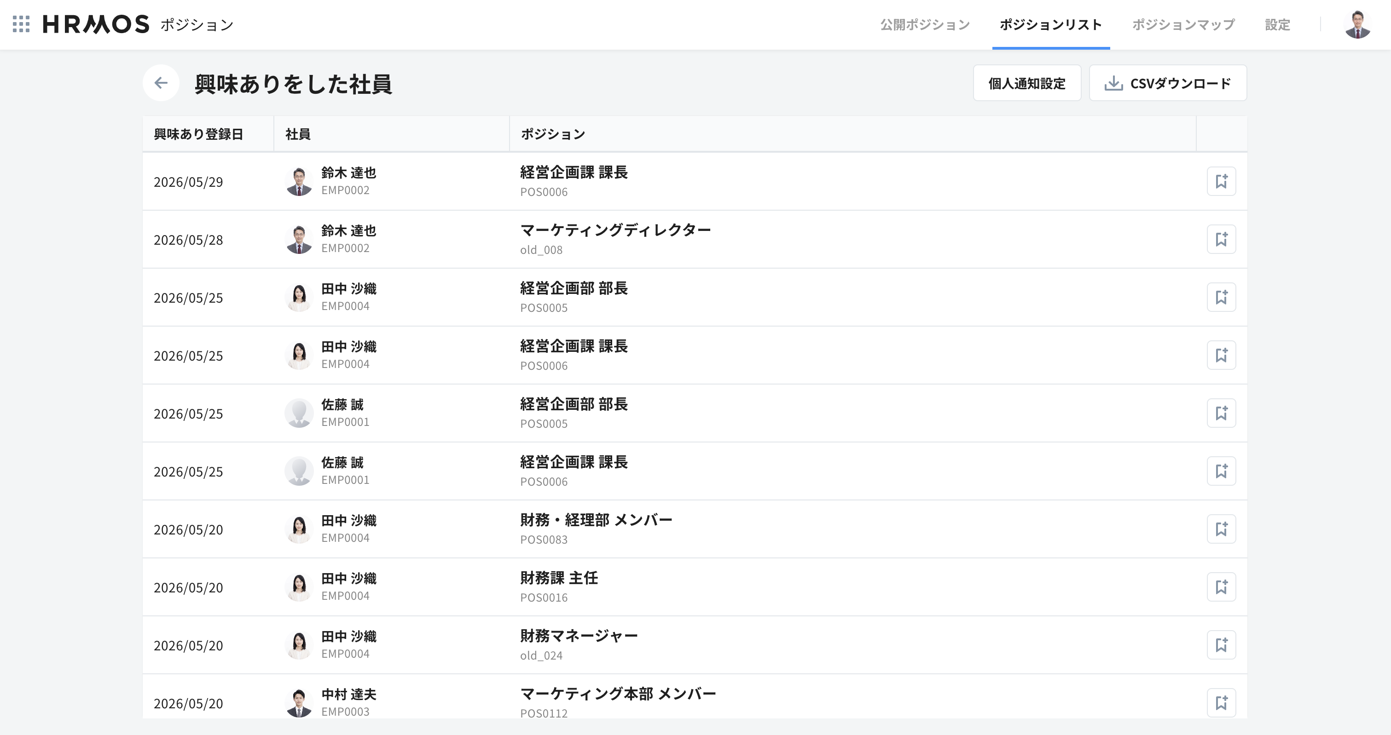Image resolution: width=1391 pixels, height=735 pixels.
Task: Bookmark the マーケティング本部 メンバー row
Action: coord(1222,703)
